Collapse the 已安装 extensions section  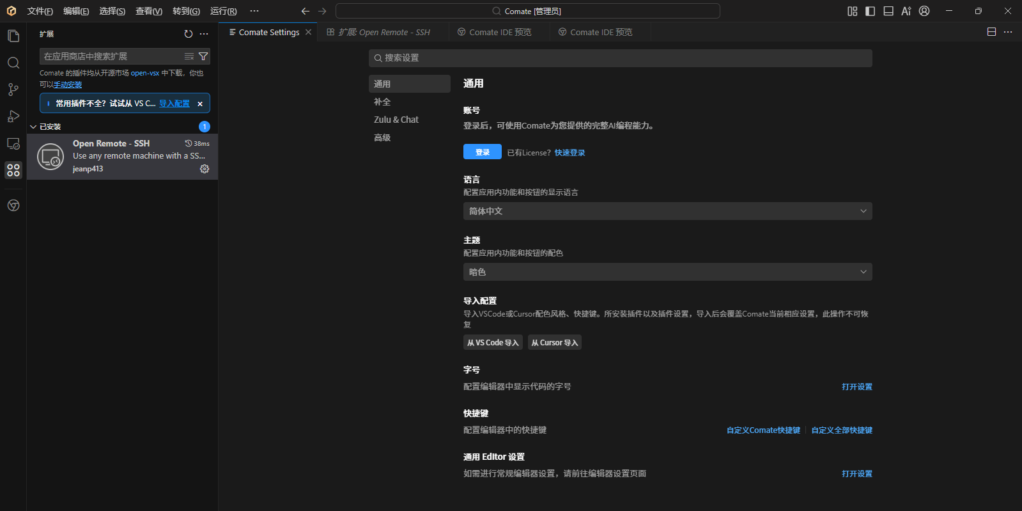coord(33,127)
